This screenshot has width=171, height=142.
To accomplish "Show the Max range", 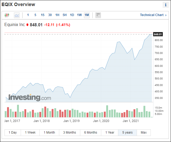I will click(144, 133).
